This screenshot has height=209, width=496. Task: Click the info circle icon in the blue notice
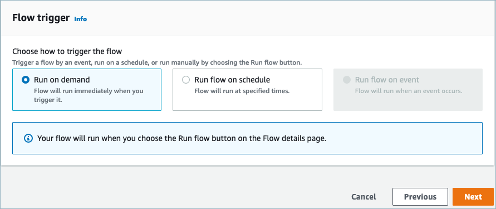click(x=28, y=138)
